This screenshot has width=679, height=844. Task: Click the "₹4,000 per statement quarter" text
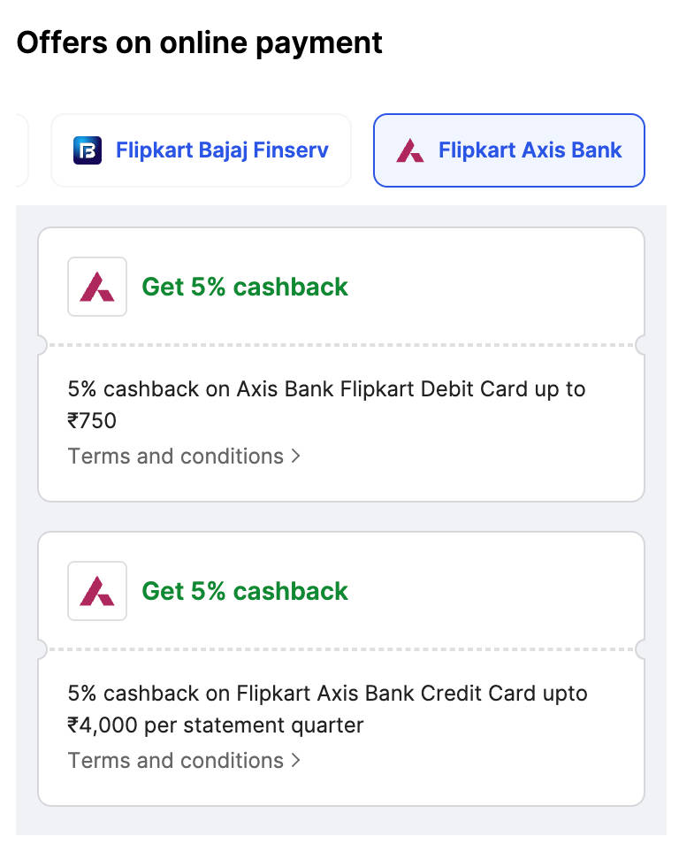tap(216, 725)
